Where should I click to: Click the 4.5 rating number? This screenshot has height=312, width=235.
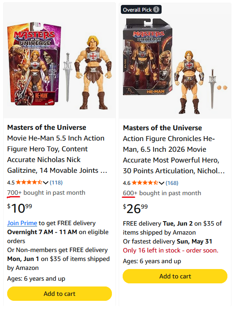coord(11,183)
